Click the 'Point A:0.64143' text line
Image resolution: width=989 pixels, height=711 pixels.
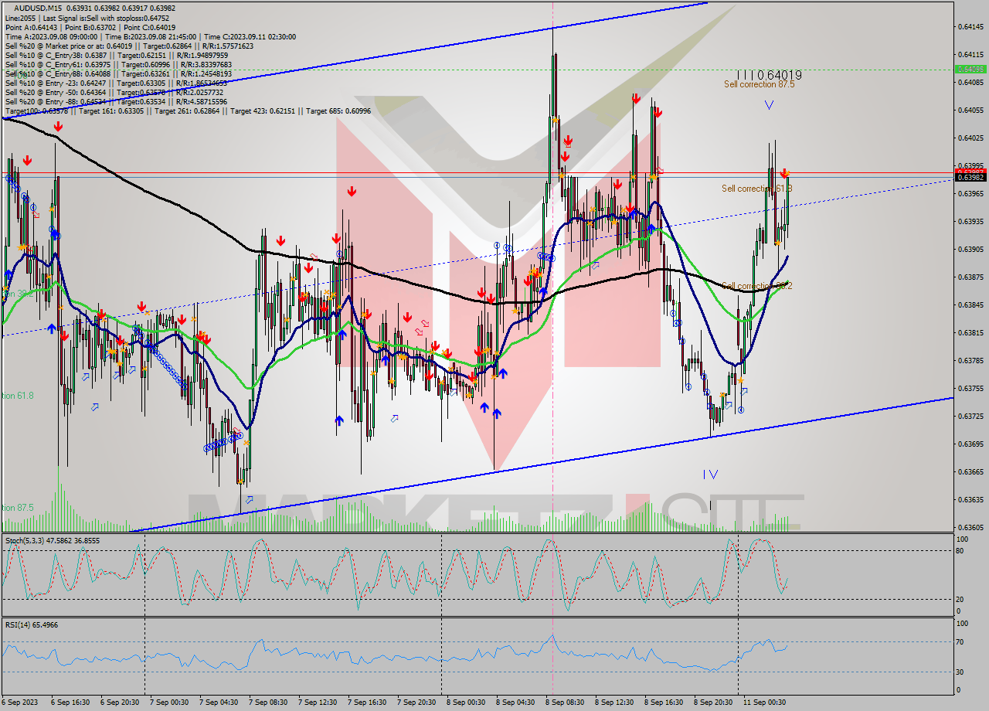pyautogui.click(x=92, y=27)
